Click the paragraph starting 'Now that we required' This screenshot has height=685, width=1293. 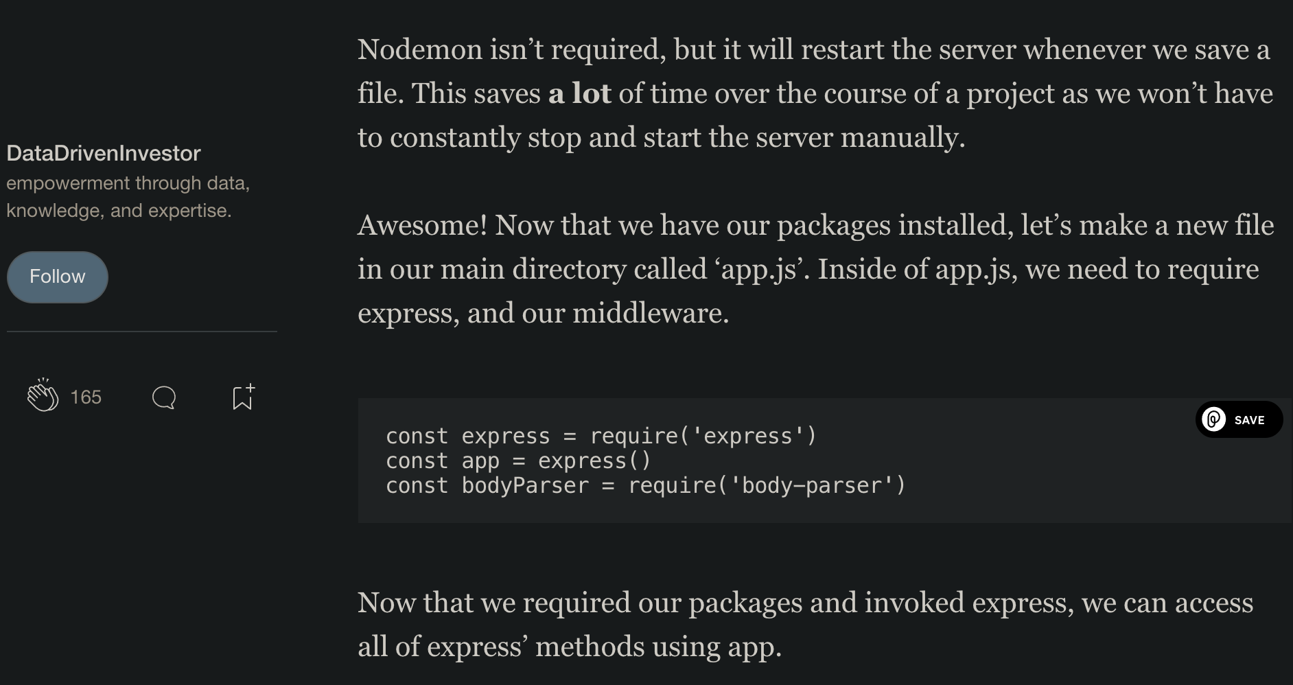[x=806, y=625]
